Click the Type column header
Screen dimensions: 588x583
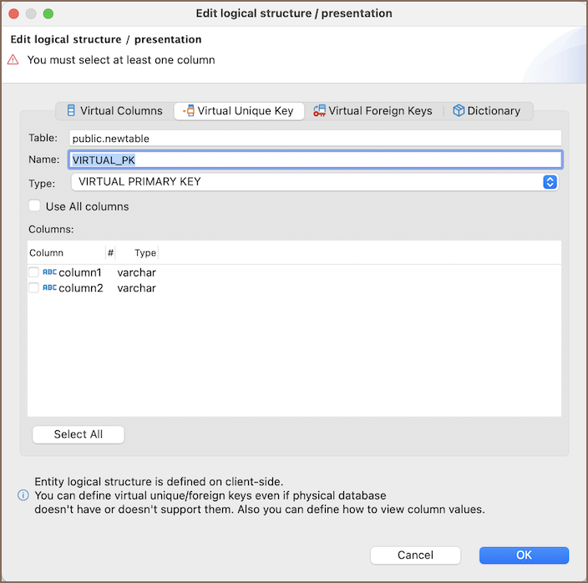145,252
